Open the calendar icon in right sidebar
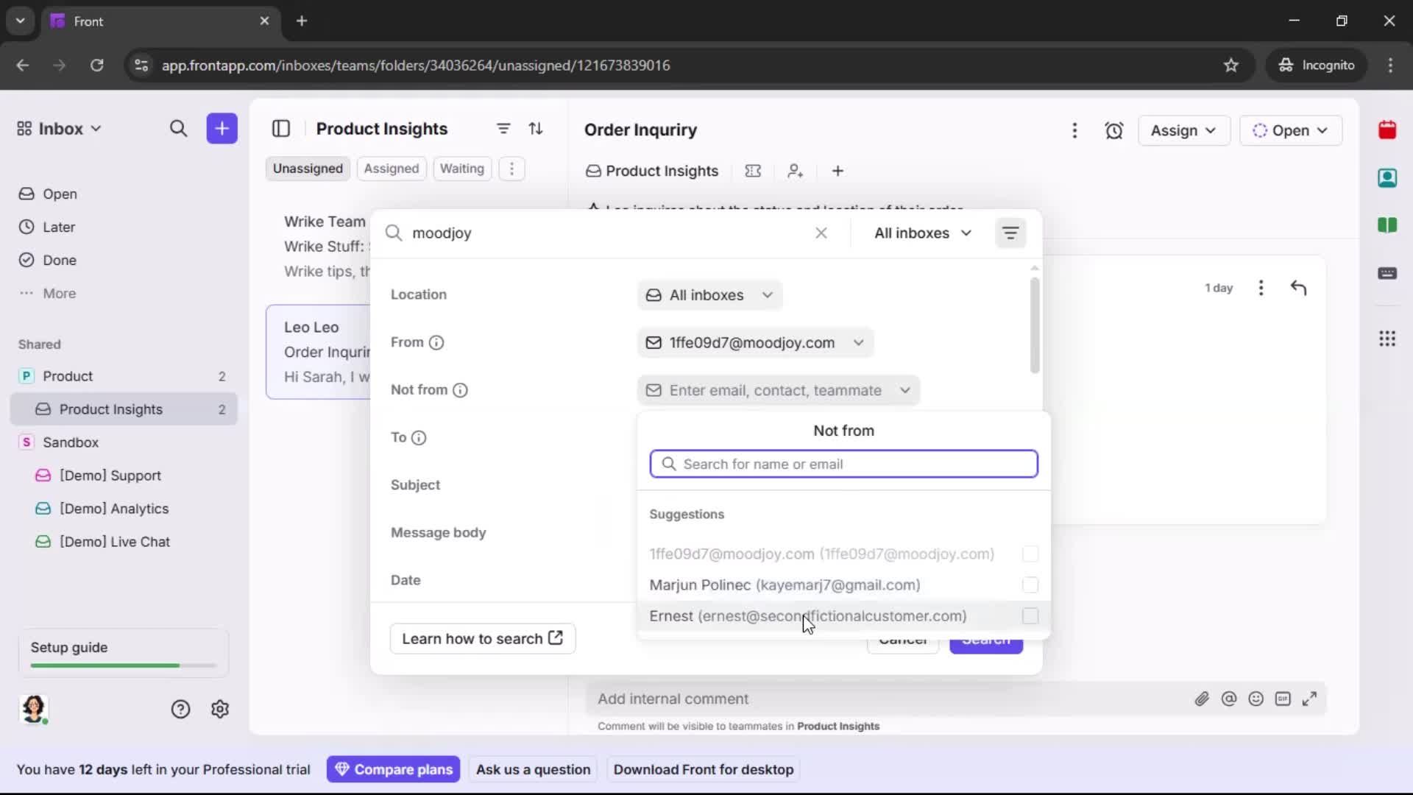The width and height of the screenshot is (1413, 795). click(1388, 130)
